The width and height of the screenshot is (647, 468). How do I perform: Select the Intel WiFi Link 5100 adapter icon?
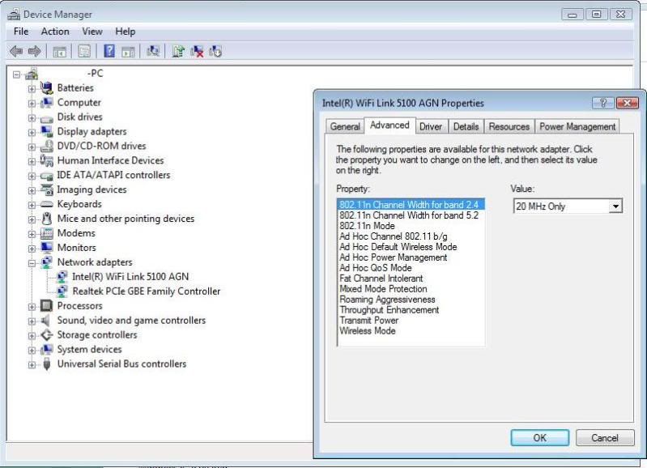click(x=62, y=277)
